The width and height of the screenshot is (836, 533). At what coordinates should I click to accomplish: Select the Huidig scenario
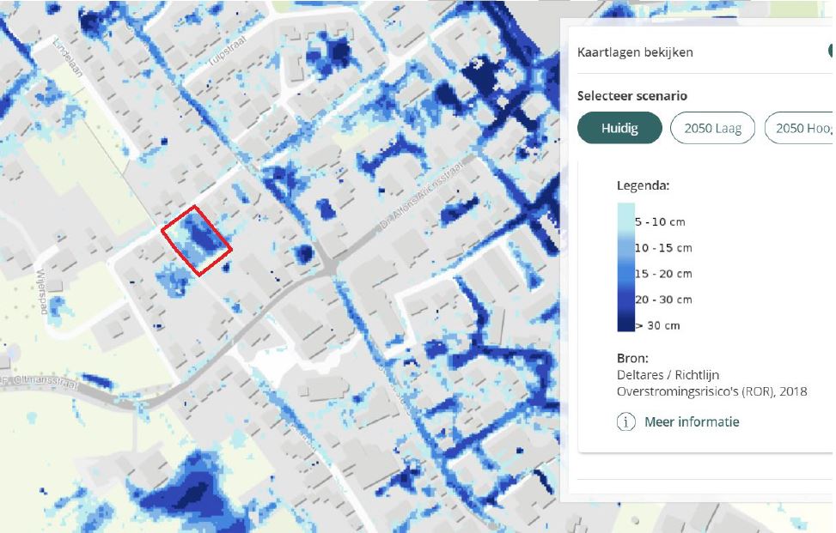[619, 128]
